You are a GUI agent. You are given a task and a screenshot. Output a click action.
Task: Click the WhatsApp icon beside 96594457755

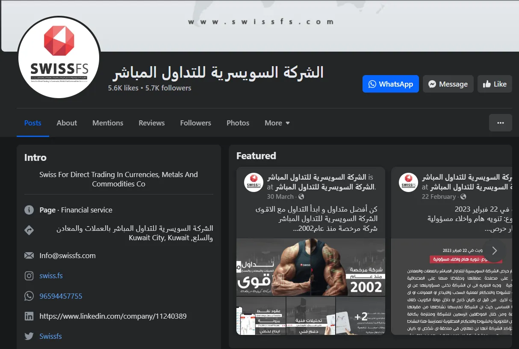click(x=29, y=296)
